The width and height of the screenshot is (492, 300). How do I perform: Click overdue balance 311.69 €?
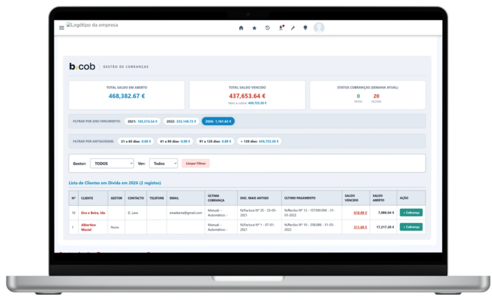tap(360, 227)
